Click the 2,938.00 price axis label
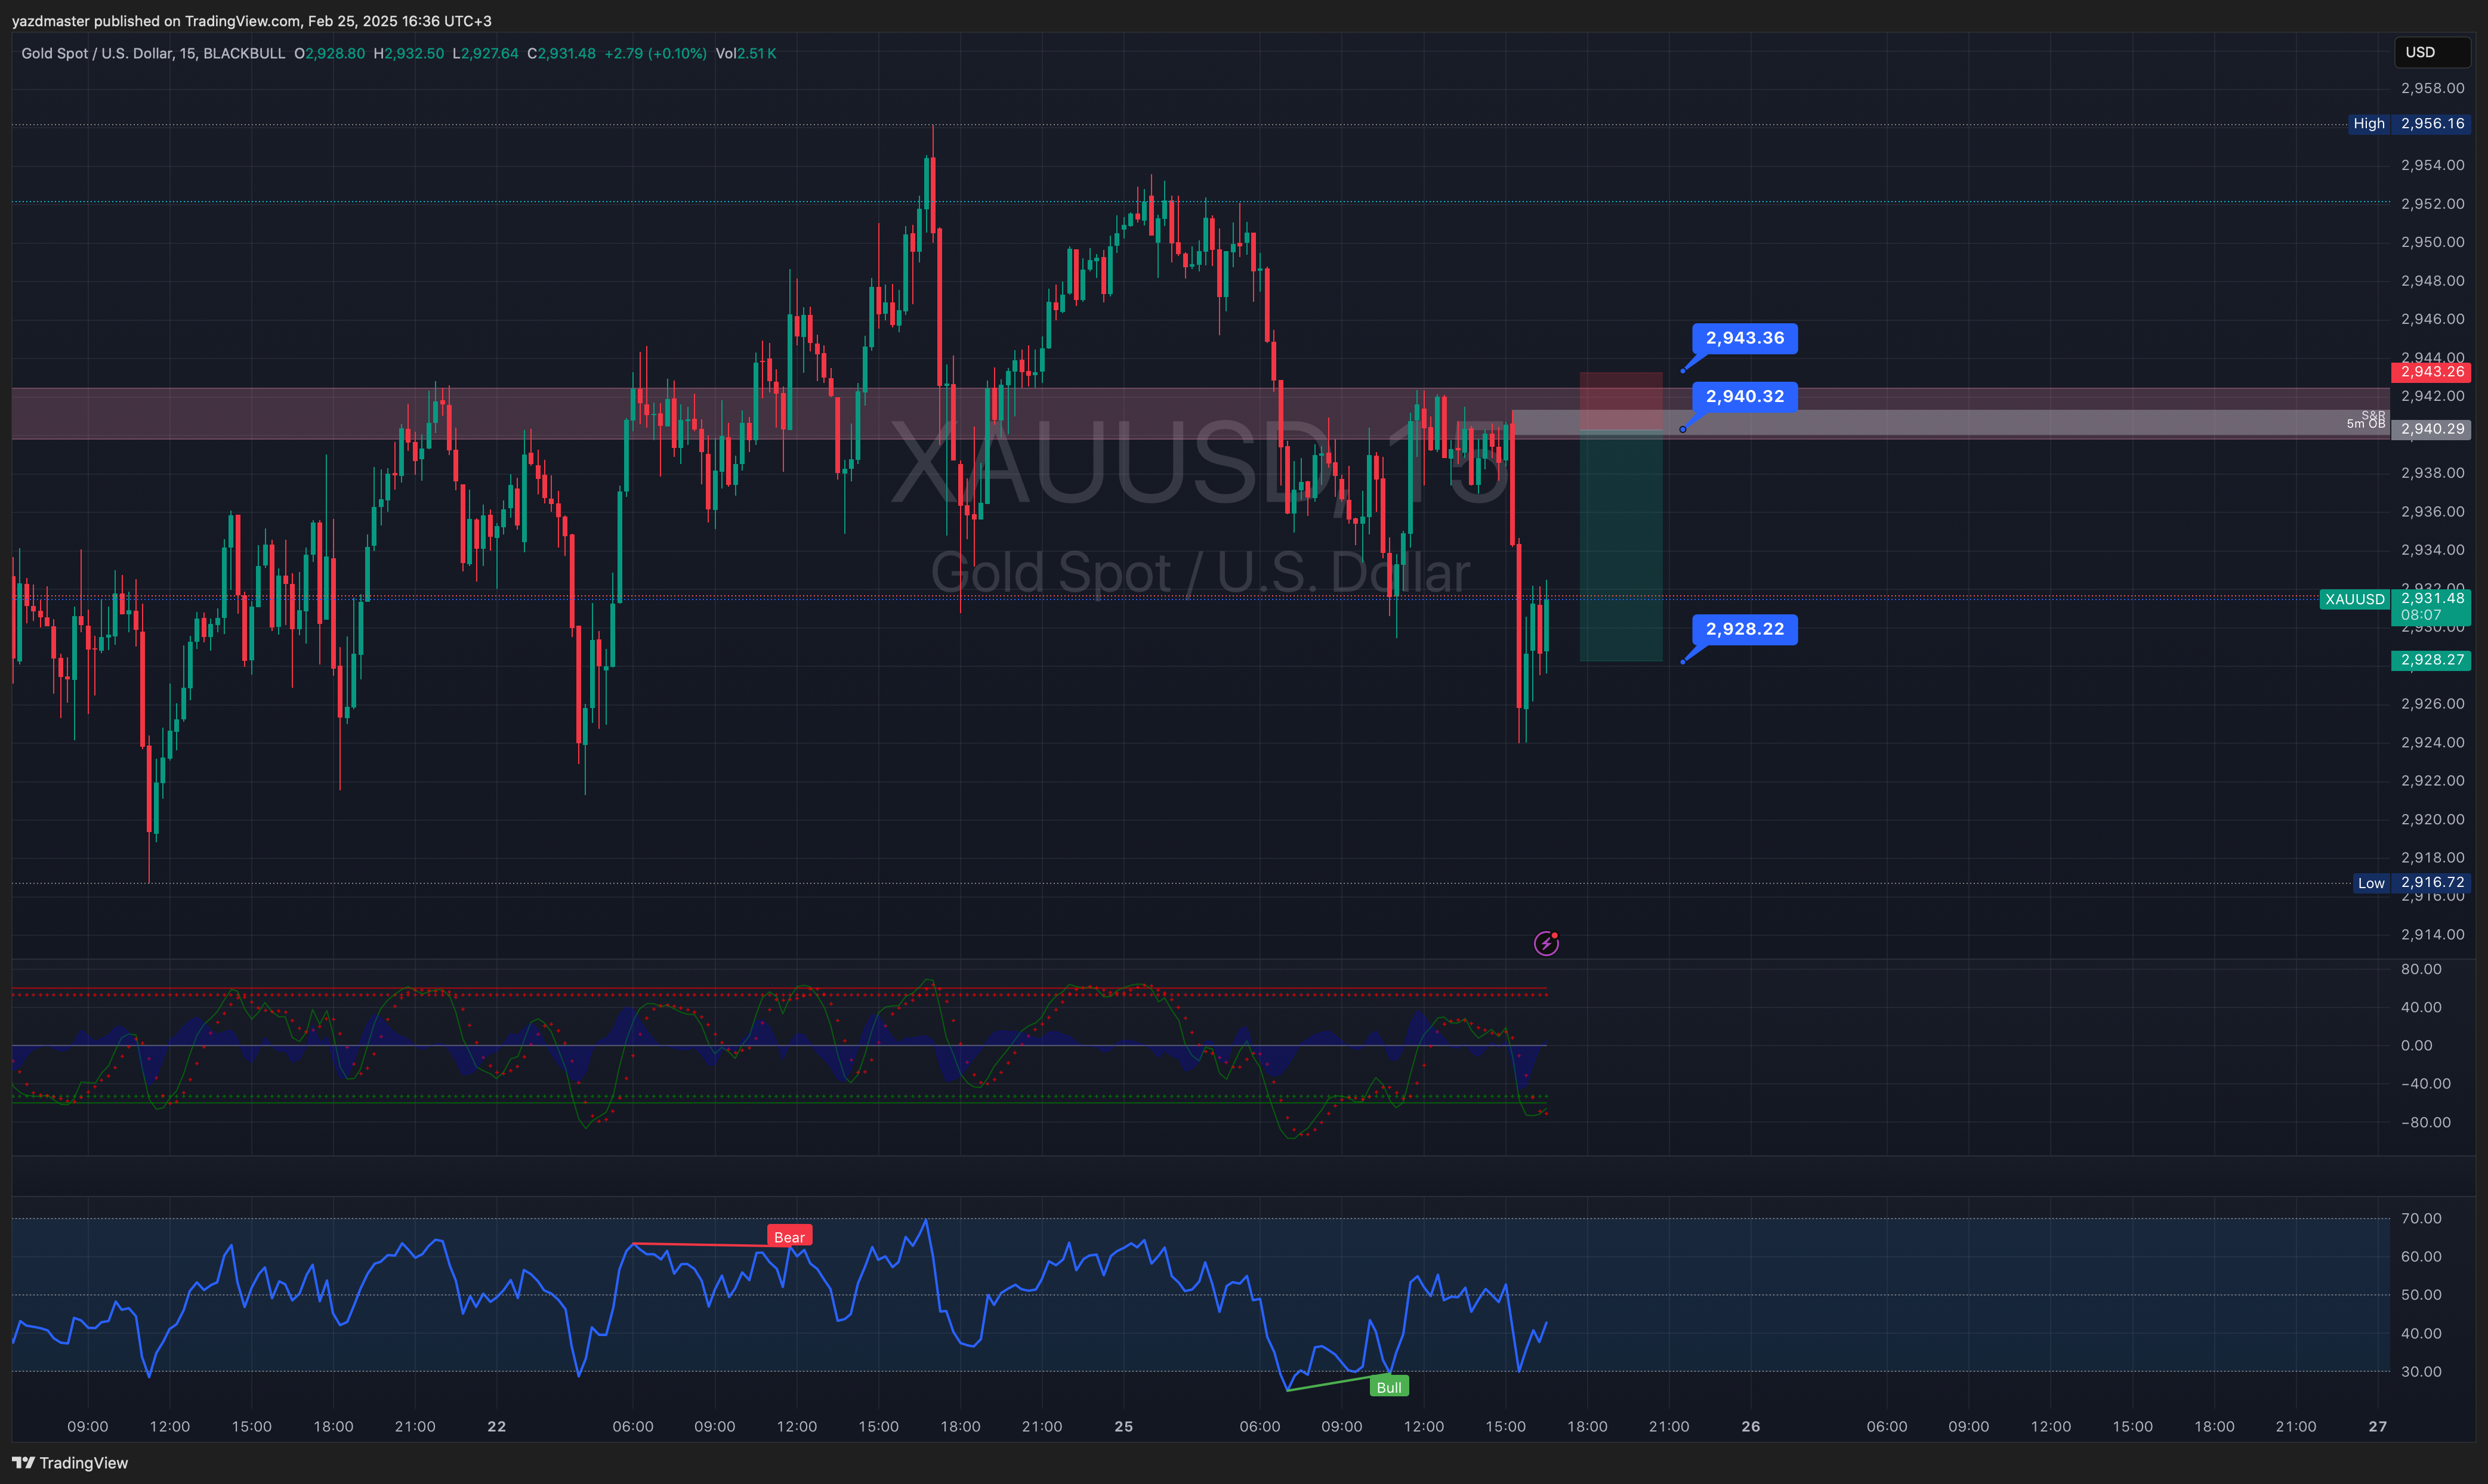 [x=2433, y=473]
